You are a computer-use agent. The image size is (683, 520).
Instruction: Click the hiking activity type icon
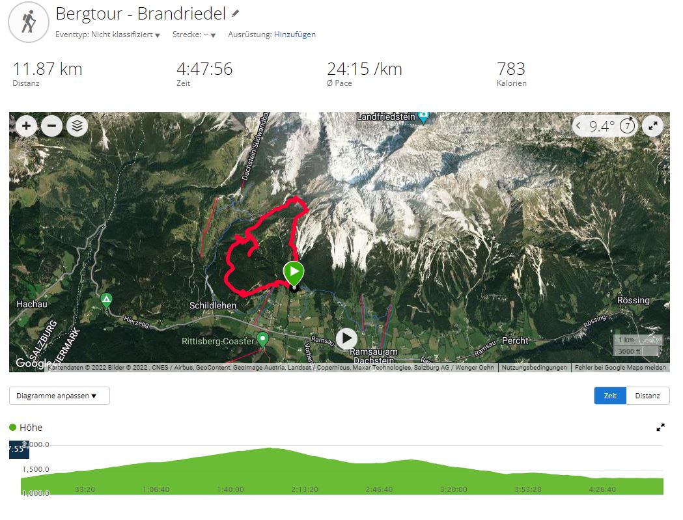tap(29, 21)
